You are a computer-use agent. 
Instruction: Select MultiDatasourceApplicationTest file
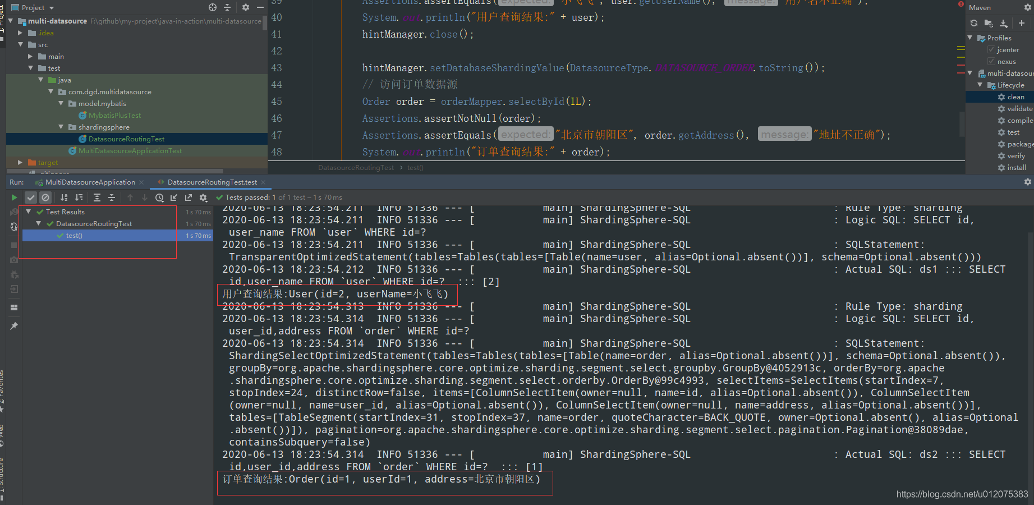click(x=130, y=151)
